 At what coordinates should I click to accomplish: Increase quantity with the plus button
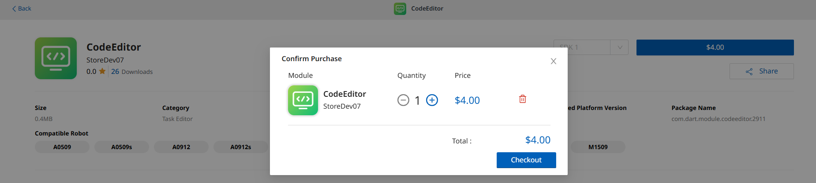click(432, 100)
